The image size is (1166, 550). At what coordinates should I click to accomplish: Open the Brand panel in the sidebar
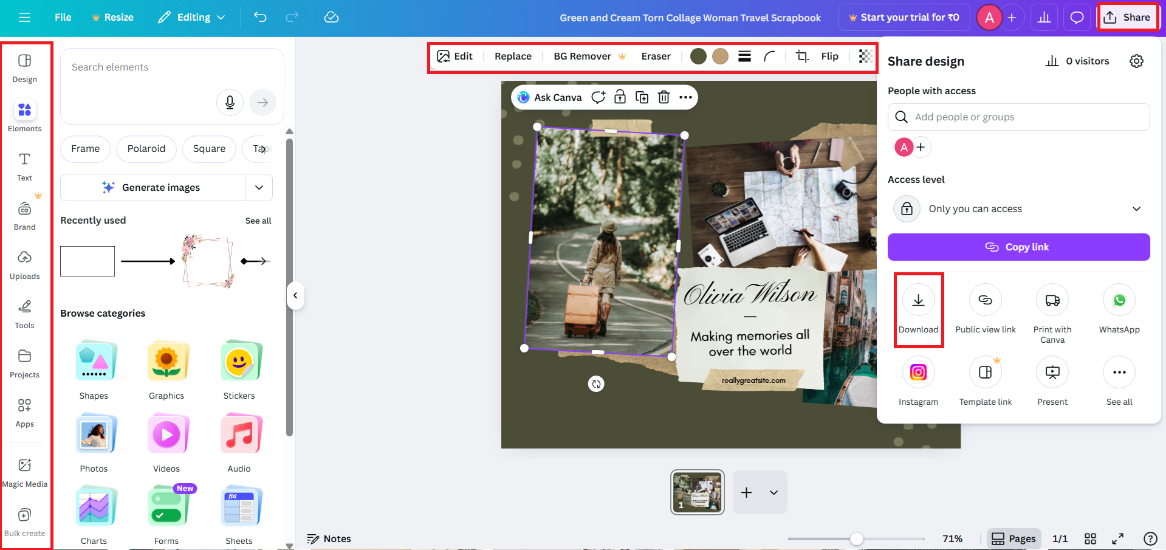[25, 214]
